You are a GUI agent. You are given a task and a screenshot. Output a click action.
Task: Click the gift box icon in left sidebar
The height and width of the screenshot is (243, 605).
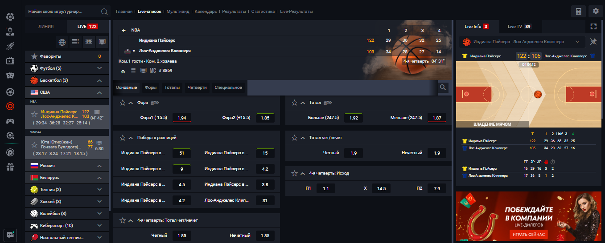pyautogui.click(x=10, y=167)
